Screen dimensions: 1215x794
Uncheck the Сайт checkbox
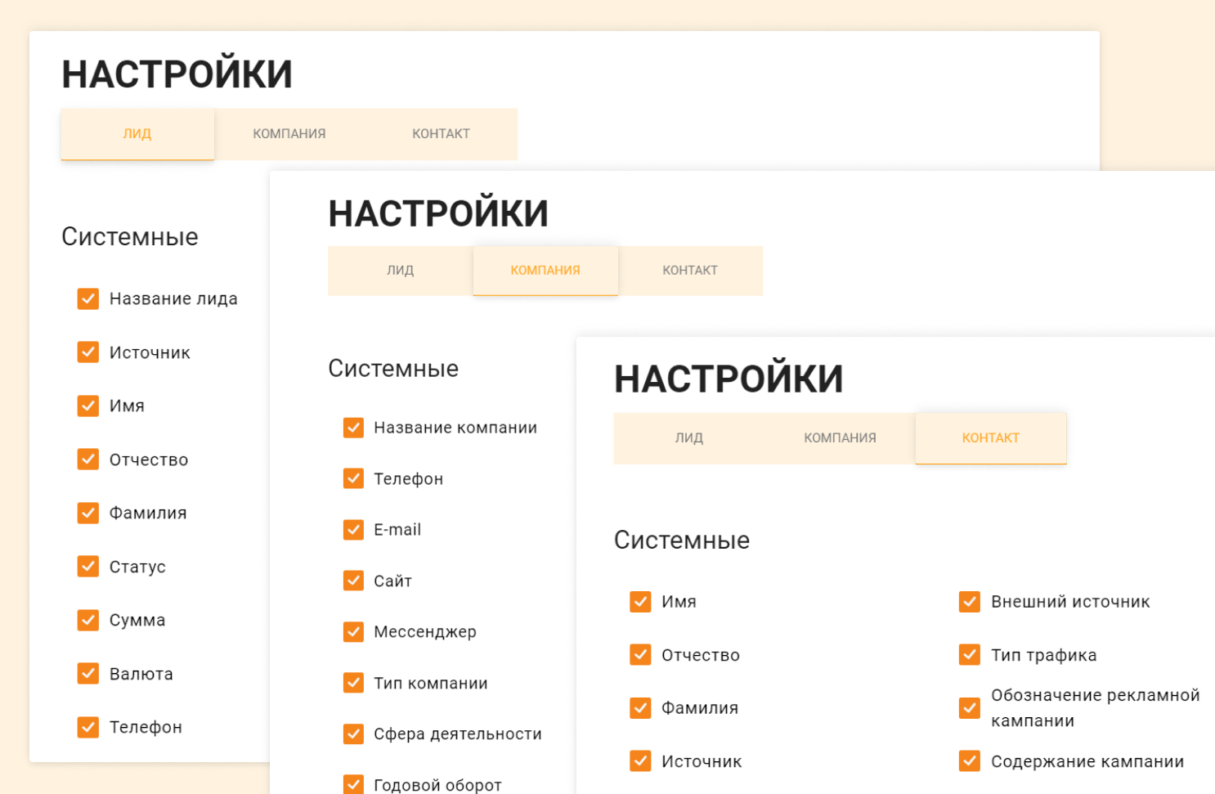[x=353, y=581]
